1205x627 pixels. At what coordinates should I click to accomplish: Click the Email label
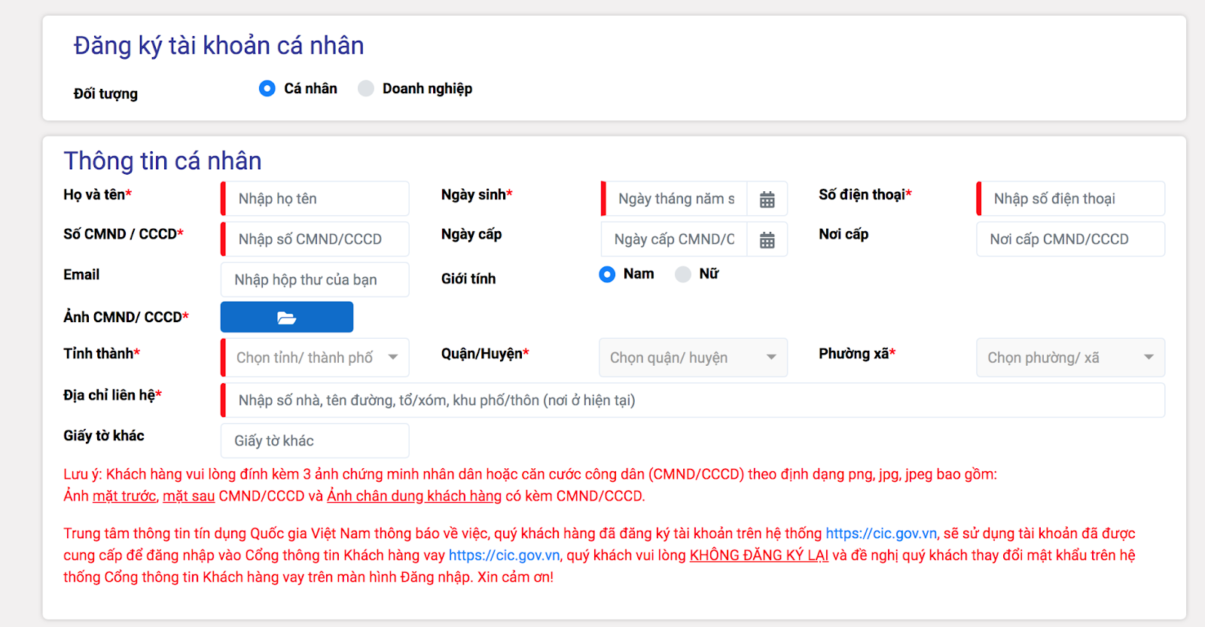pos(81,275)
